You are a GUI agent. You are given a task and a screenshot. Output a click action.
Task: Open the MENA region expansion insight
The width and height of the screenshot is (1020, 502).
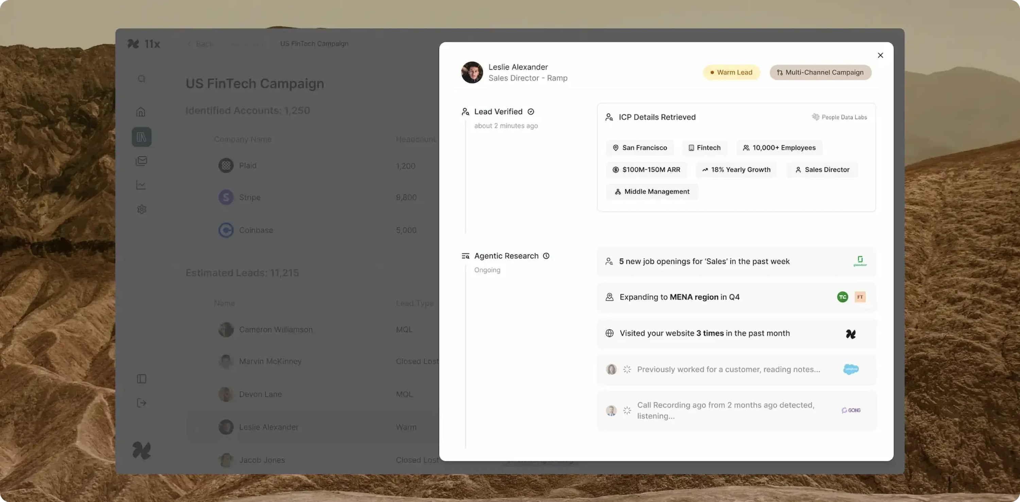(x=679, y=297)
